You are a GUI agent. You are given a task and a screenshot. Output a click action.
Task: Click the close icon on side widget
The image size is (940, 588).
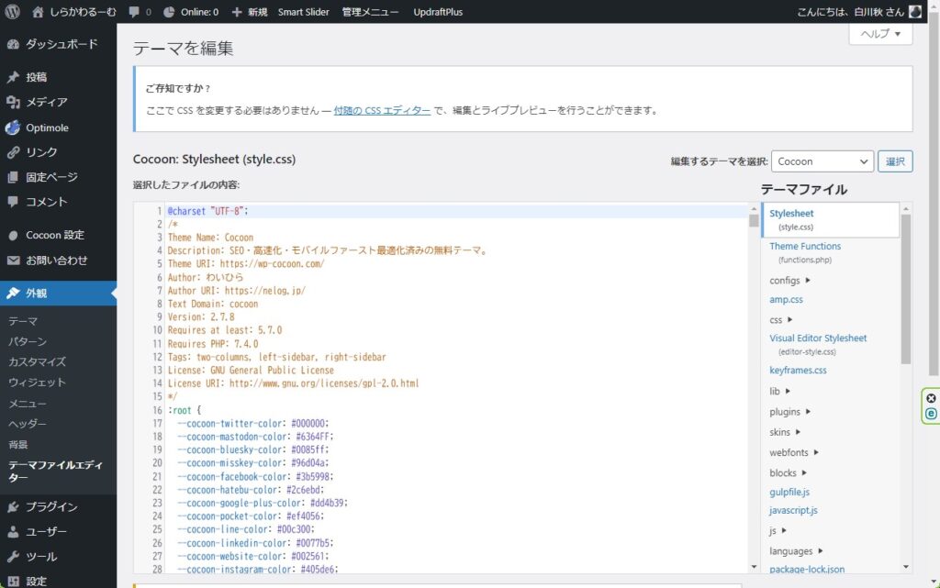(x=931, y=399)
